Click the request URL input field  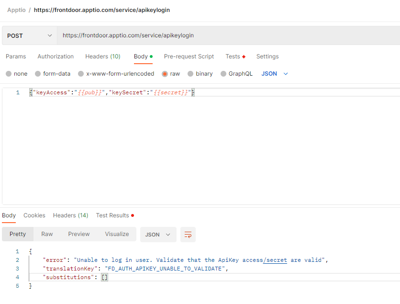[228, 35]
